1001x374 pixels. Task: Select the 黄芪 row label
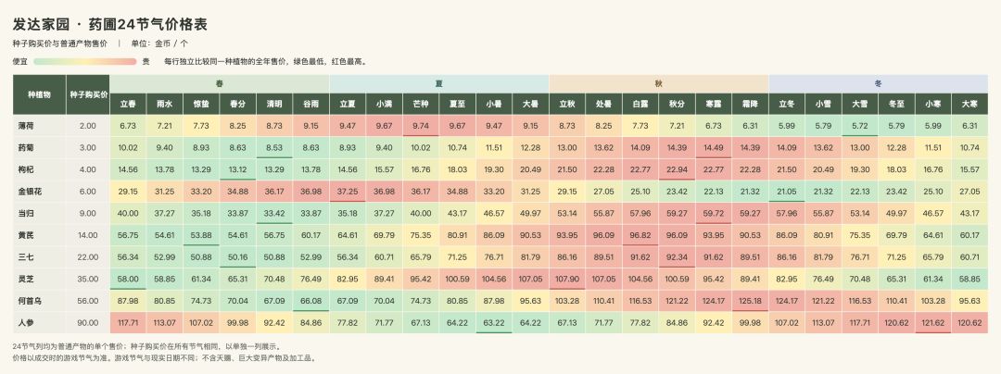pyautogui.click(x=39, y=235)
